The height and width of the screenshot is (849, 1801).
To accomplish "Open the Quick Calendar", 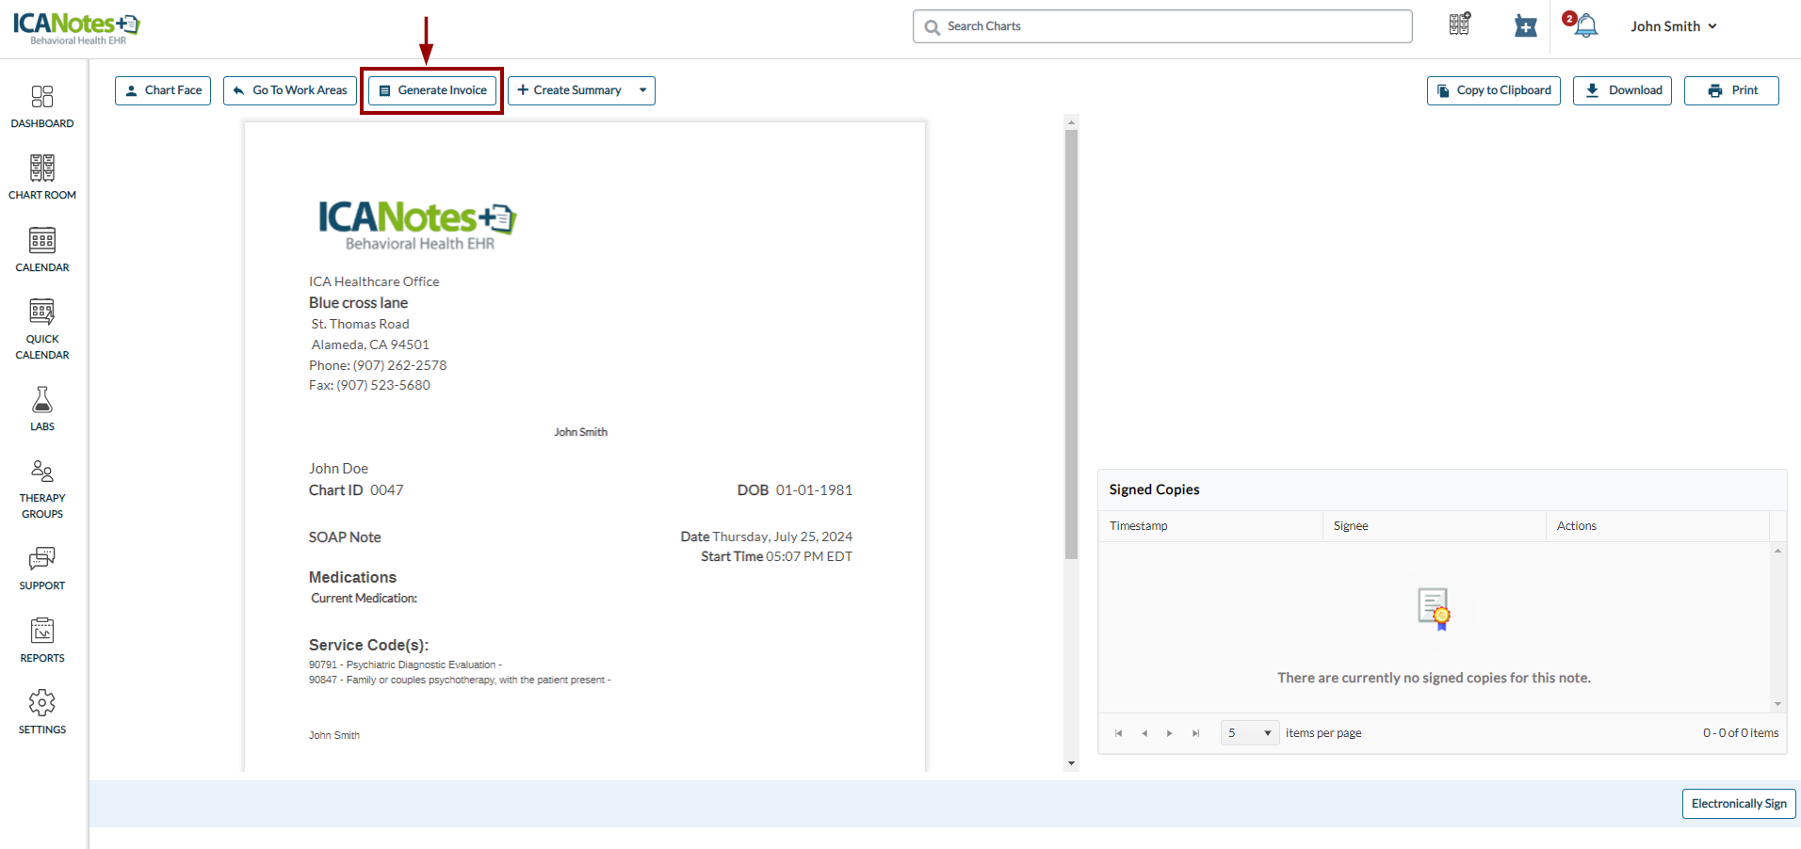I will click(x=42, y=329).
